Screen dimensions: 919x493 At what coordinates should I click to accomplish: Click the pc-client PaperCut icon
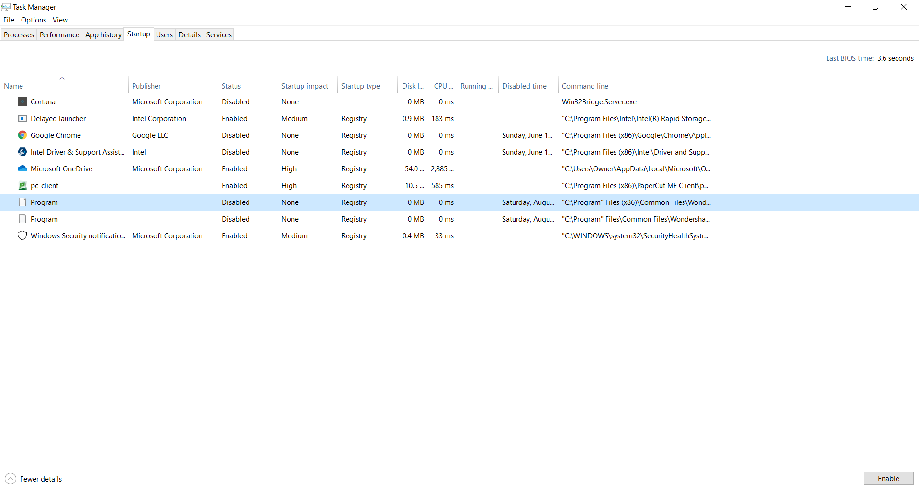coord(22,185)
